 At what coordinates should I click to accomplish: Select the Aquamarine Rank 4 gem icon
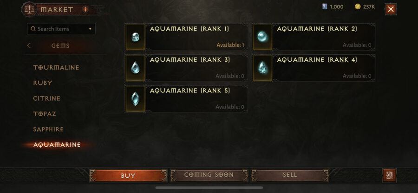[262, 68]
